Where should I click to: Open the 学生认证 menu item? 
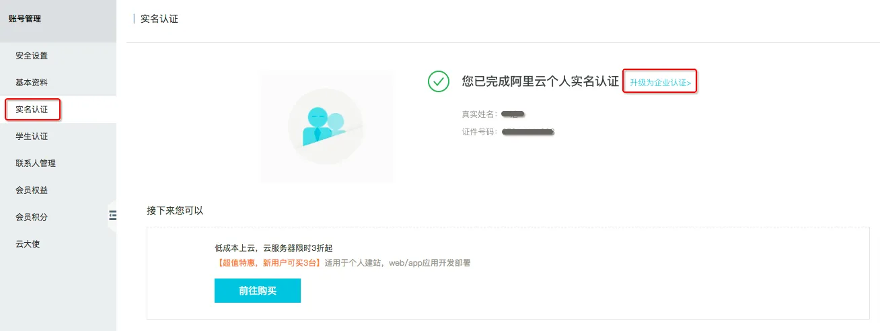[32, 137]
